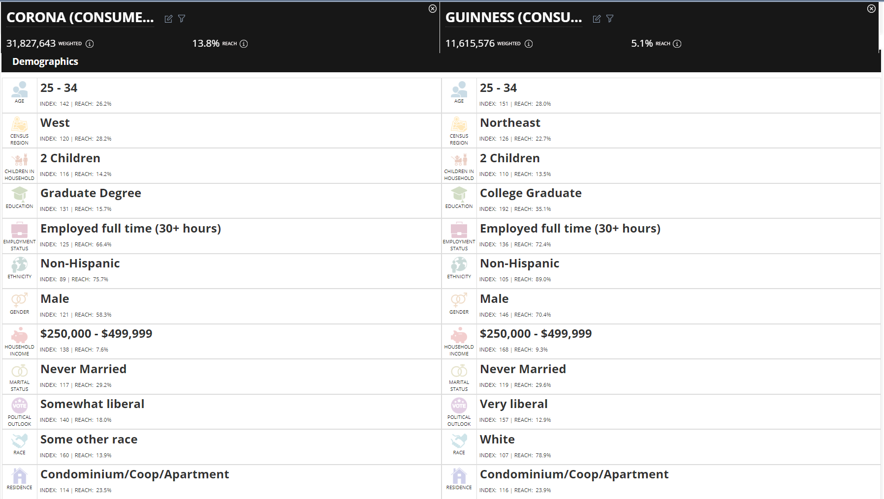The height and width of the screenshot is (499, 884).
Task: Click Corona Census Region map icon
Action: pos(20,124)
